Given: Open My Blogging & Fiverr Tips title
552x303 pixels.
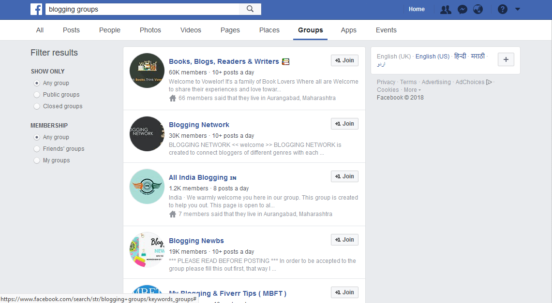Looking at the screenshot, I should [x=227, y=293].
